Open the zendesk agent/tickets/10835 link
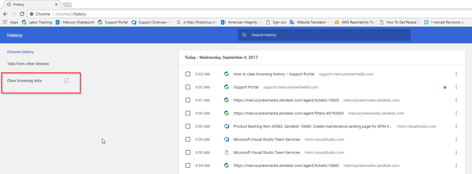472x174 pixels. tap(286, 100)
